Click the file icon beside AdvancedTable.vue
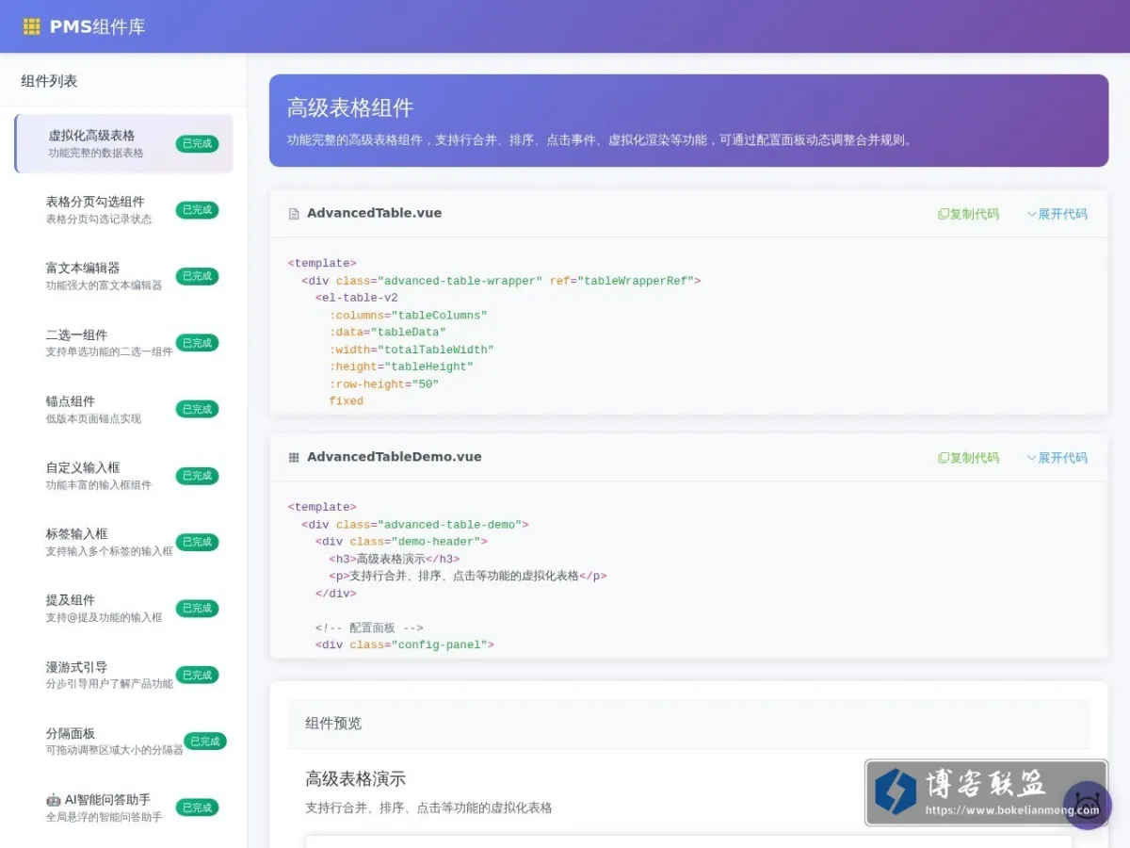Screen dimensions: 1130x848 (294, 214)
